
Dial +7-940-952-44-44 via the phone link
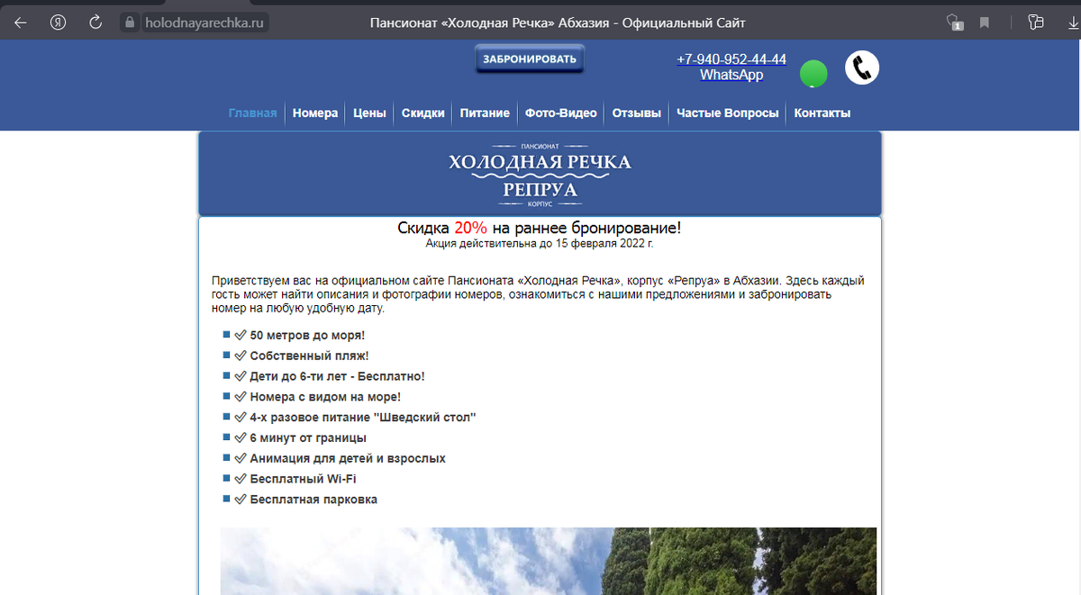click(x=731, y=59)
